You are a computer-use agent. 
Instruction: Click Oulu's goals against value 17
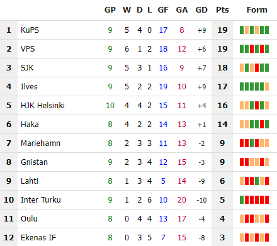coord(182,219)
